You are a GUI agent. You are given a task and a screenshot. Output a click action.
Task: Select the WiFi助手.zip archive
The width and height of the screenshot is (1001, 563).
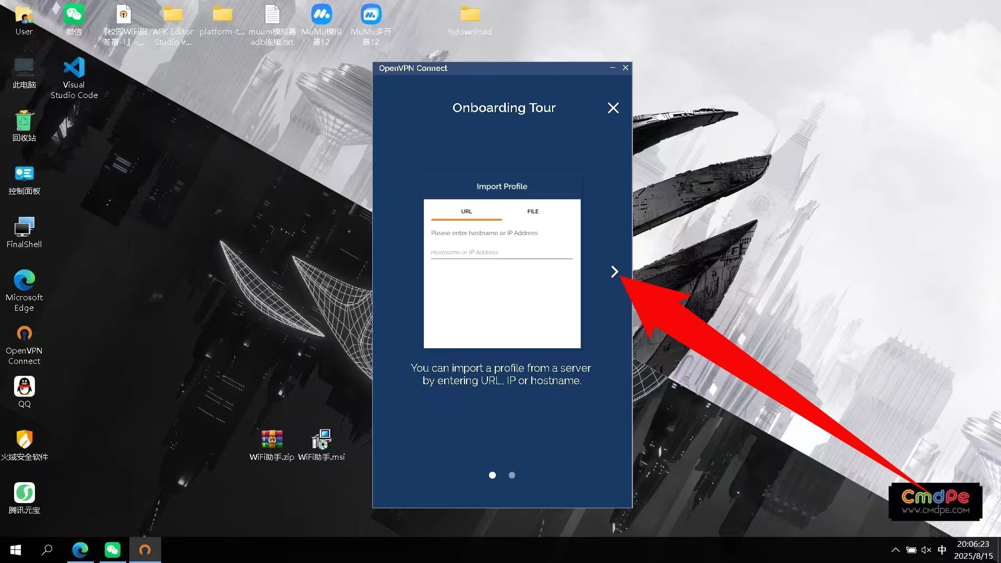click(x=272, y=446)
